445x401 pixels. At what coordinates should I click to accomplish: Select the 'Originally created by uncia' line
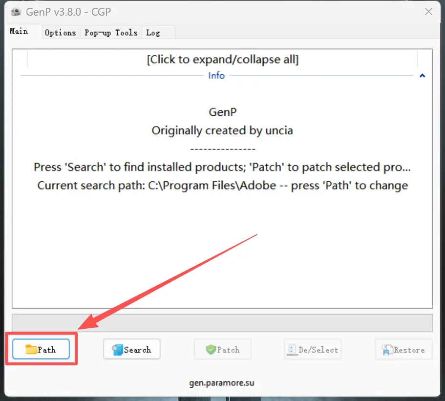coord(222,130)
